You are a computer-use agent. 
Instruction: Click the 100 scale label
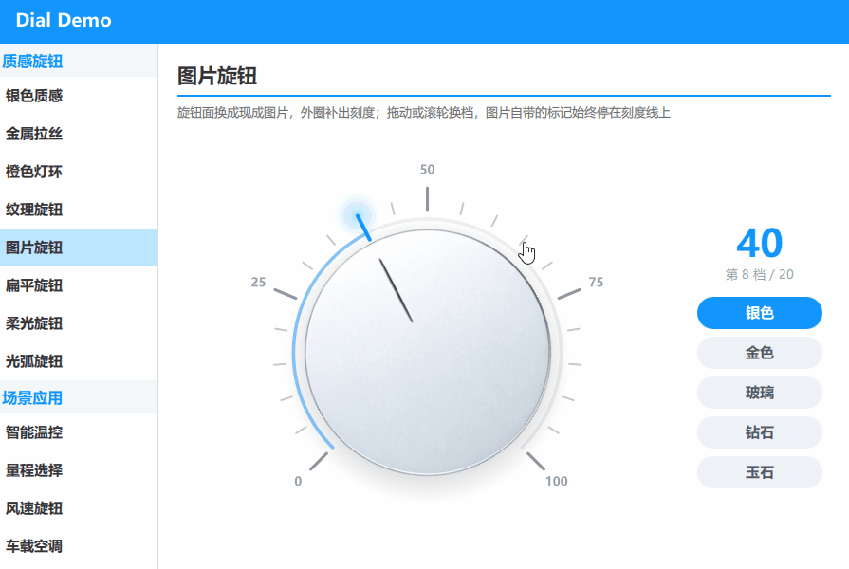[x=556, y=482]
